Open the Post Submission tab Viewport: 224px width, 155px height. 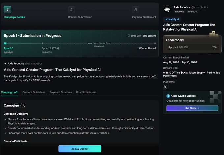coord(86,92)
